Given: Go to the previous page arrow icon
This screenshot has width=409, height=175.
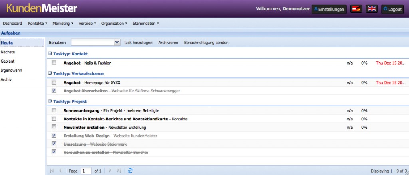Looking at the screenshot, I should tap(60, 171).
